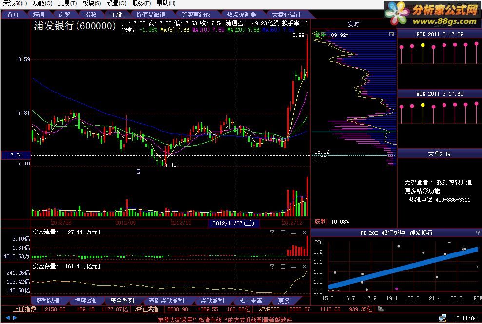Close the 资金流量 indicator panel

coord(304,232)
